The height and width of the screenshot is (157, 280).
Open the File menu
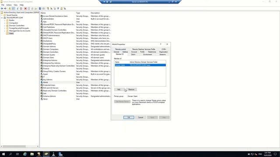pyautogui.click(x=3, y=5)
